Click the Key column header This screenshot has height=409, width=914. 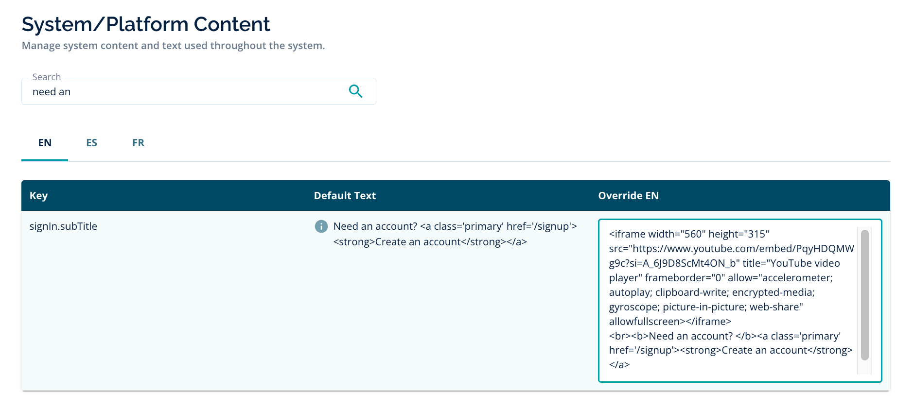coord(38,196)
